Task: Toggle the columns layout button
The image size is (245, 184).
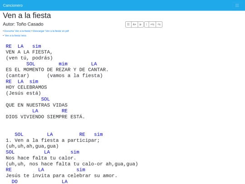Action: [x=128, y=25]
